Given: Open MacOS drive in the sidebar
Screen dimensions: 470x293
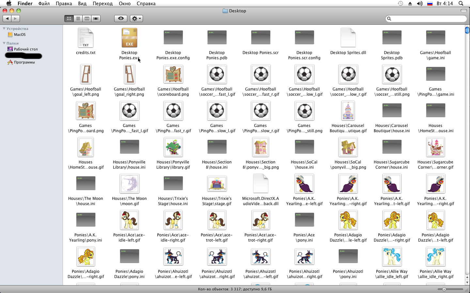Looking at the screenshot, I should click(x=20, y=35).
